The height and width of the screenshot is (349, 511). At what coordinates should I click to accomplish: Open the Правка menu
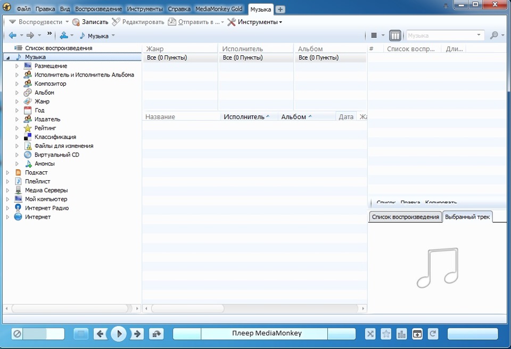[x=45, y=9]
